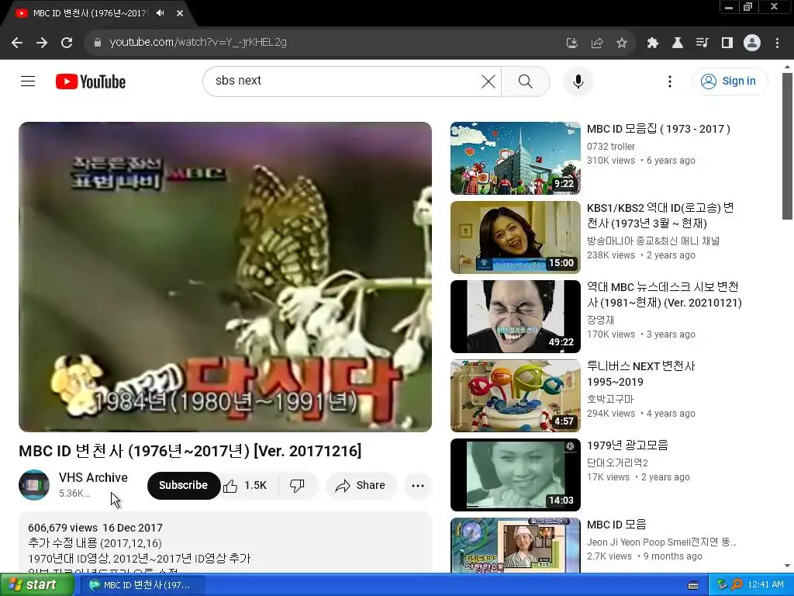Dislike the video with thumbs down
The image size is (794, 596).
[x=298, y=486]
